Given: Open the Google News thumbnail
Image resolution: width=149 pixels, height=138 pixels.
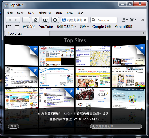Looking at the screenshot, I should point(57,98).
